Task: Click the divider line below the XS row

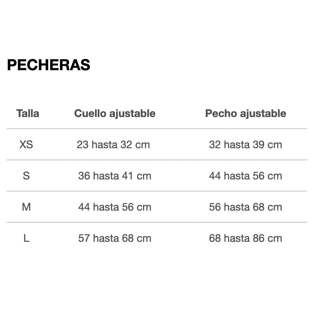Action: point(157,160)
